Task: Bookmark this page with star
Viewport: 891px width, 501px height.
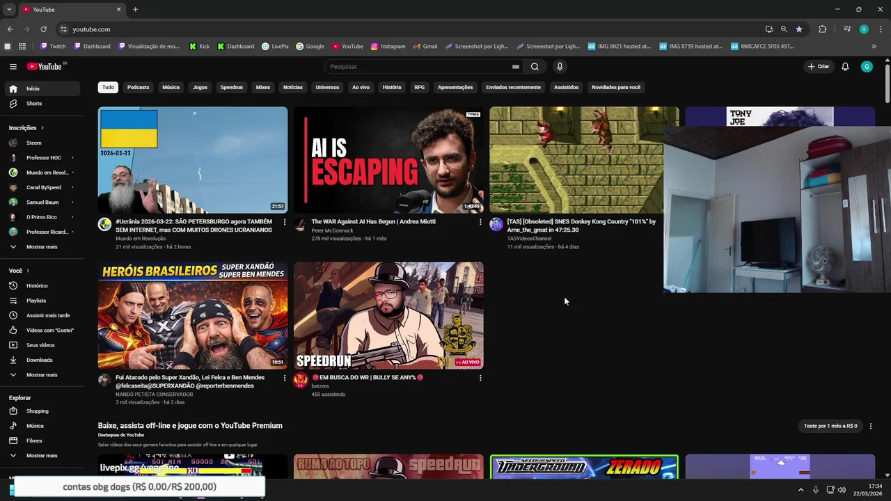Action: 799,29
